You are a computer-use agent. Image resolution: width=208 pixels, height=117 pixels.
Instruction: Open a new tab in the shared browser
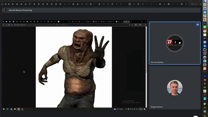tap(131, 22)
